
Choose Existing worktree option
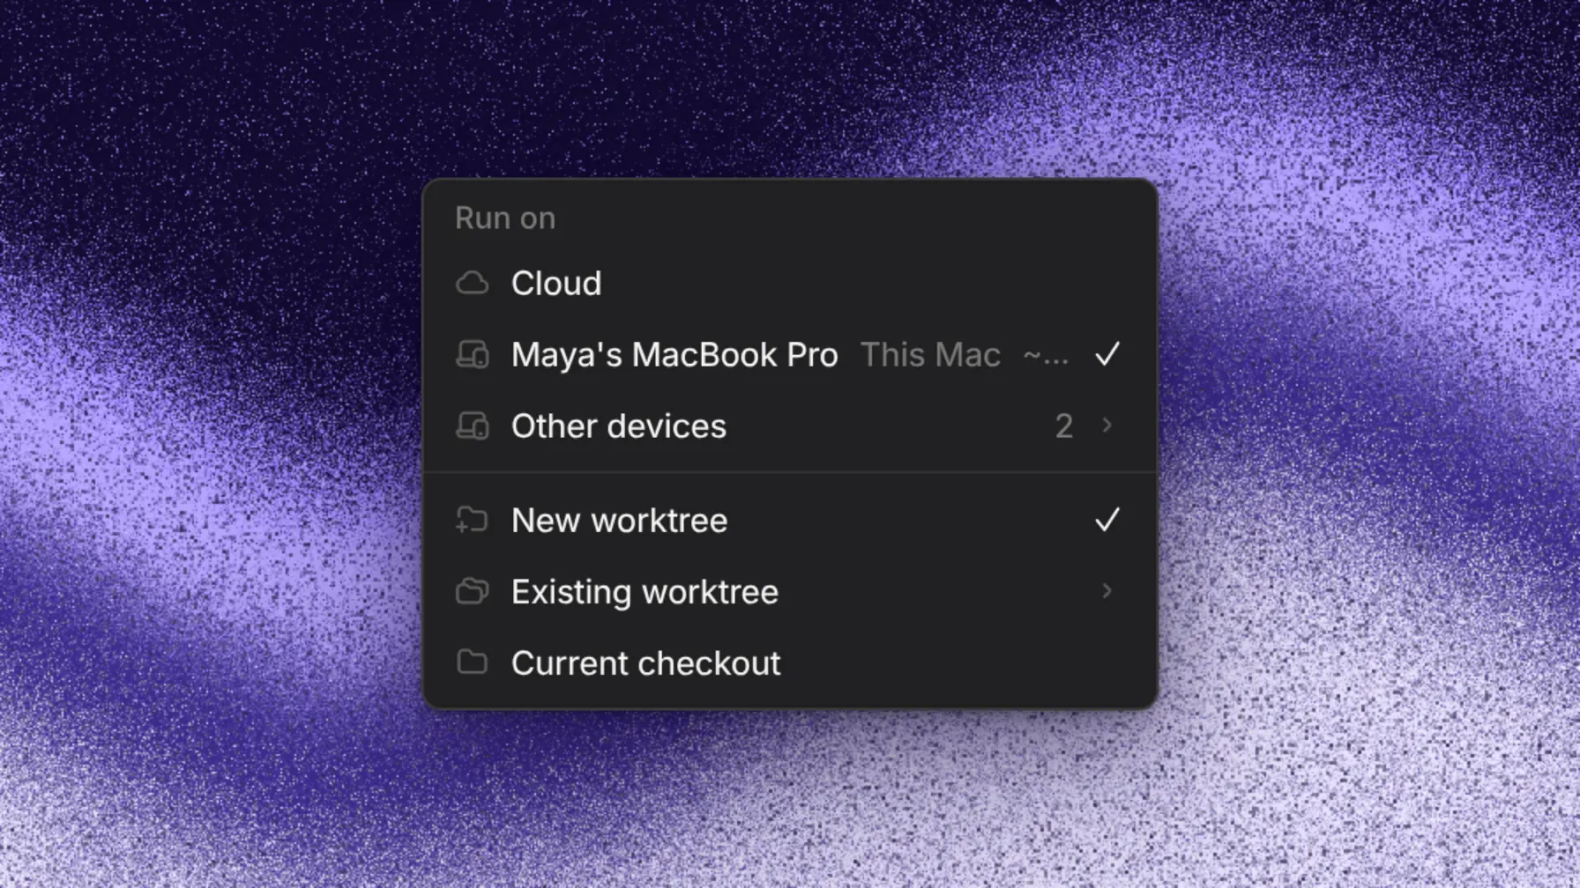(790, 591)
